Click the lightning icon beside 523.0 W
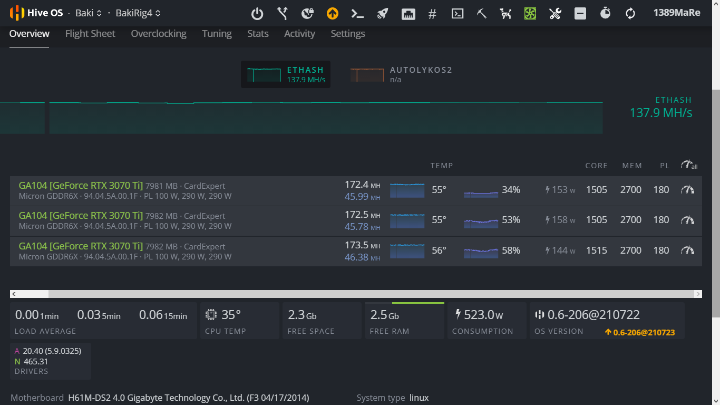Screen dimensions: 720x405 [458, 315]
